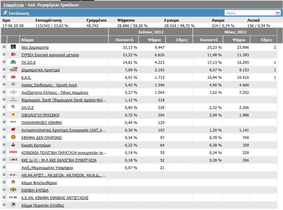Expand the Νέα Δημοκρατία row

tap(4, 47)
